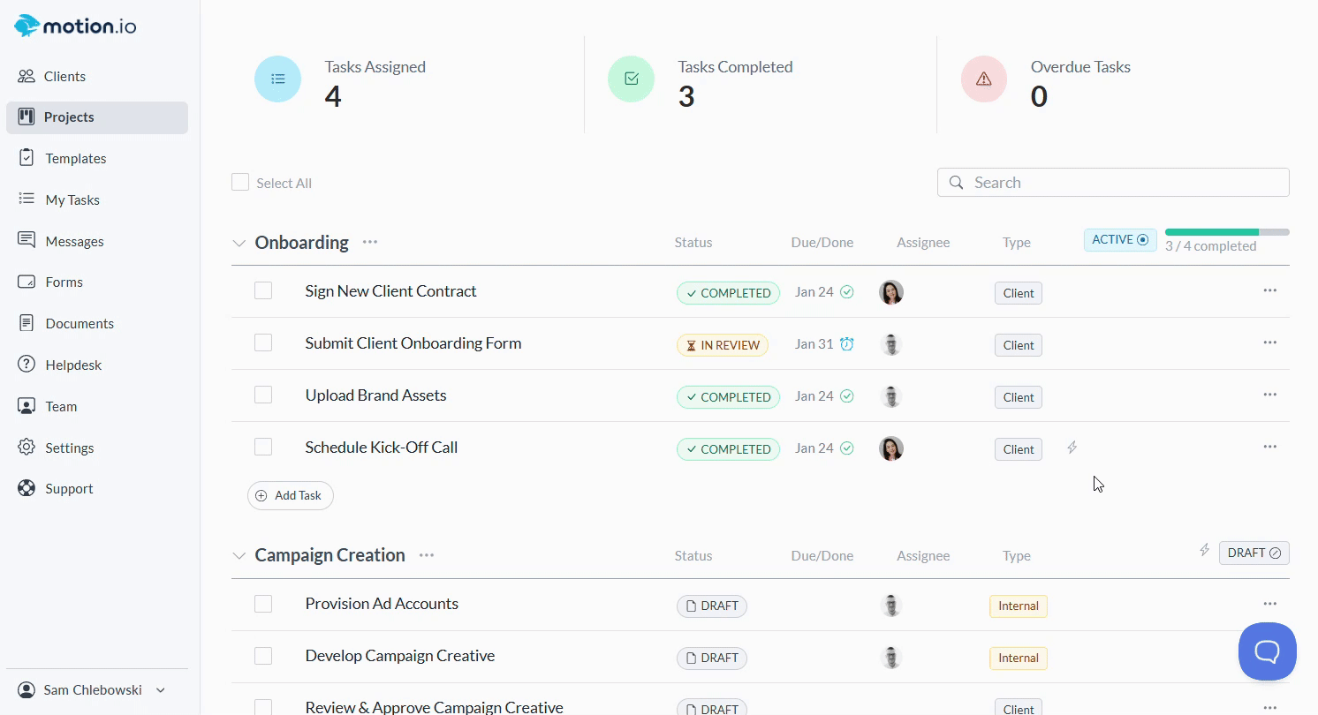
Task: Collapse the Campaign Creation section
Action: click(x=239, y=555)
